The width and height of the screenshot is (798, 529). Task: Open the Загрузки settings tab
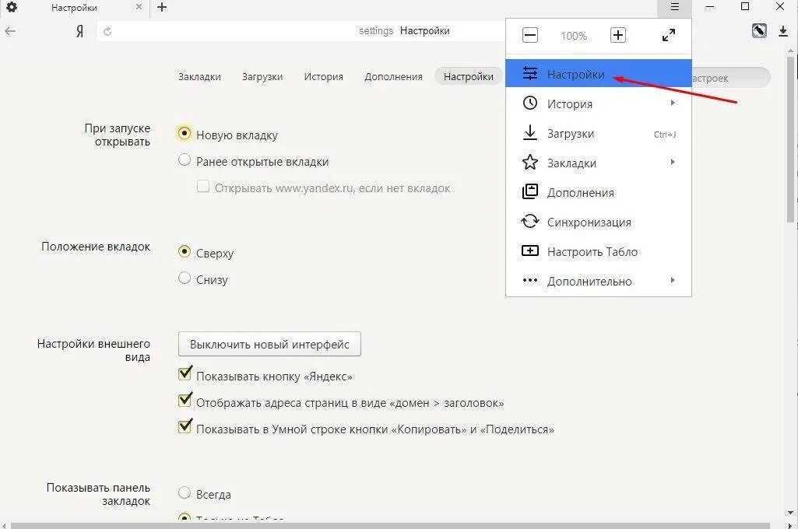click(x=262, y=77)
